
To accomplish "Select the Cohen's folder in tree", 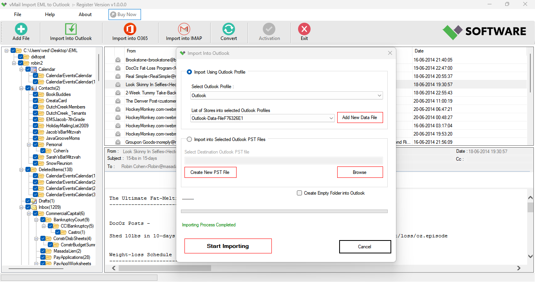I will click(x=61, y=151).
